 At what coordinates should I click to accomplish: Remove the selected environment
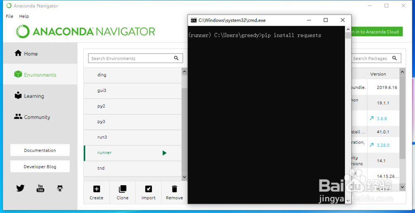tap(174, 193)
